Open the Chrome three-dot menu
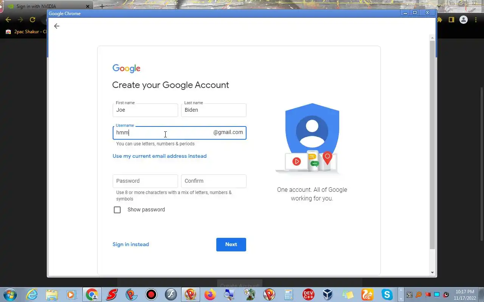The height and width of the screenshot is (302, 484). (x=476, y=20)
